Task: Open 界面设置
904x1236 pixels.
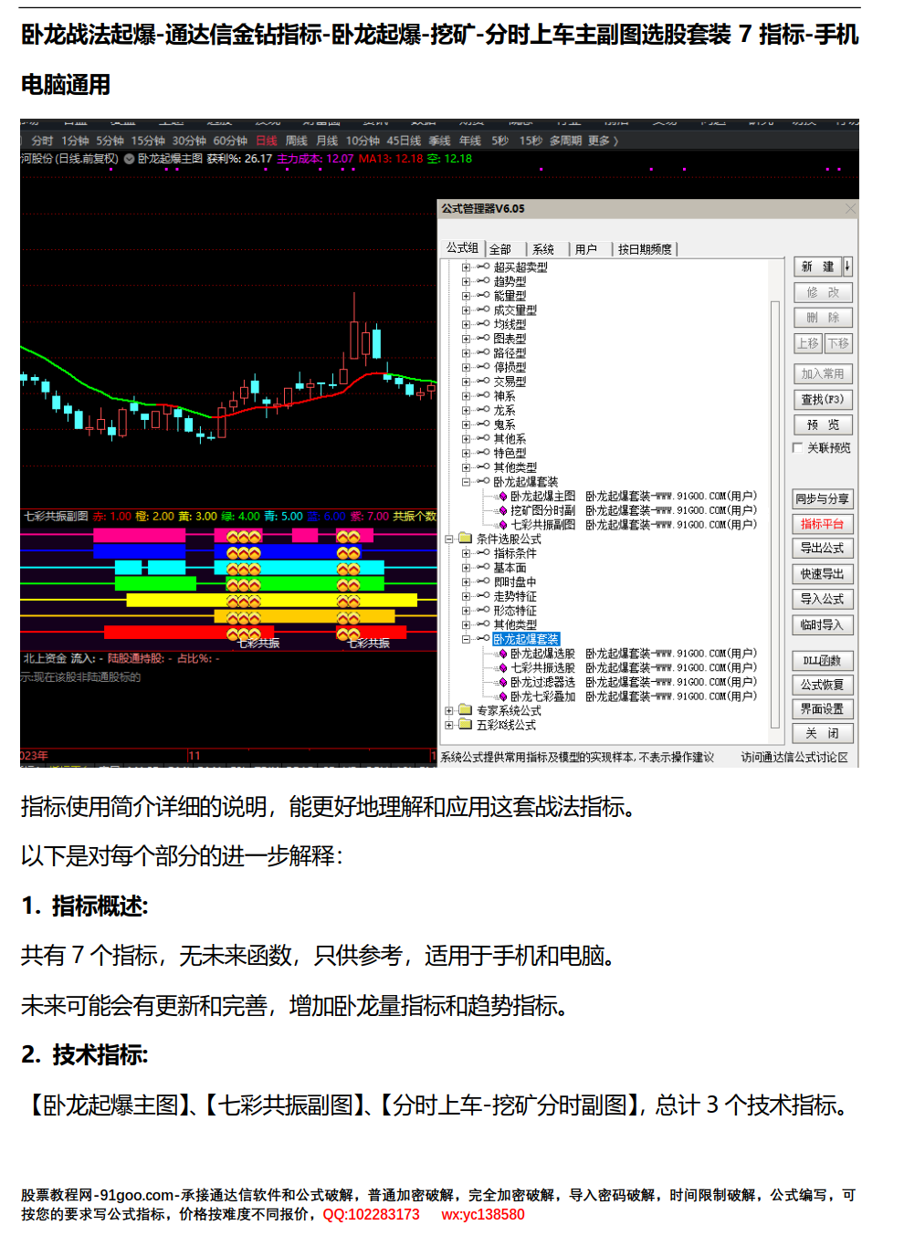Action: coord(823,709)
